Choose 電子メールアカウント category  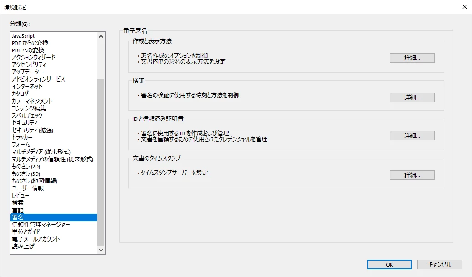coord(54,239)
